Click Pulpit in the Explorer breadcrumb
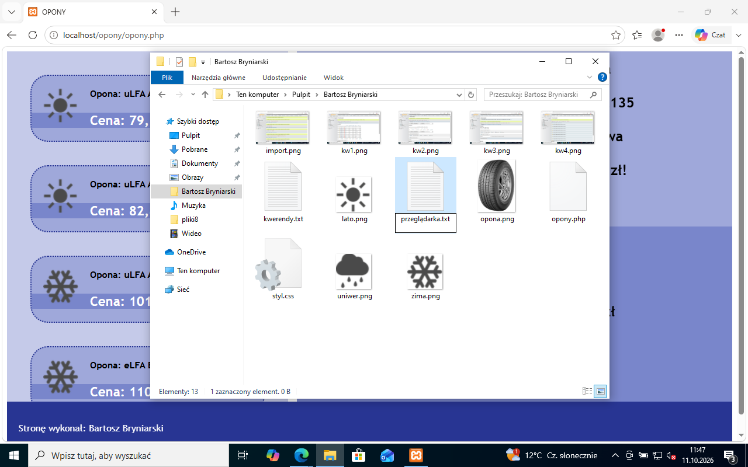 [x=302, y=95]
